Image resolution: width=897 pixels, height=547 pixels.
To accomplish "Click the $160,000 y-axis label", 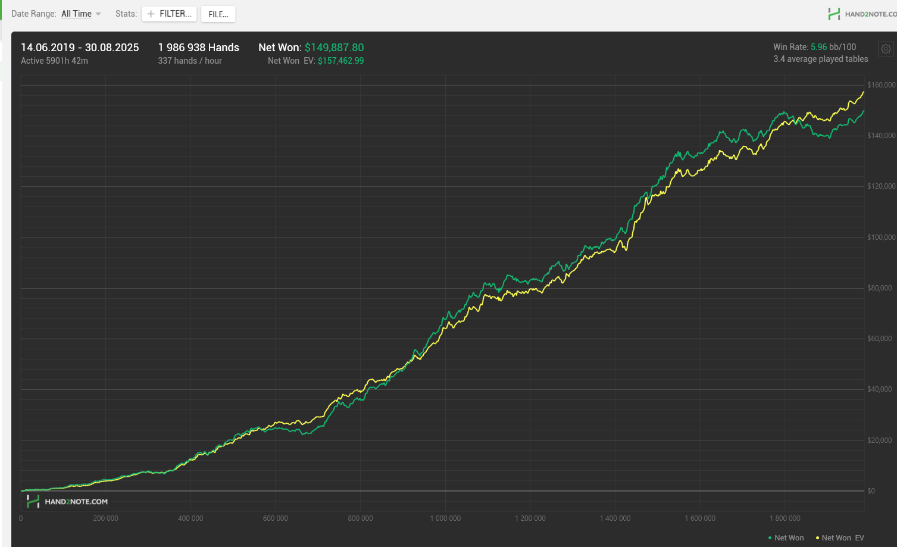I will [x=882, y=85].
